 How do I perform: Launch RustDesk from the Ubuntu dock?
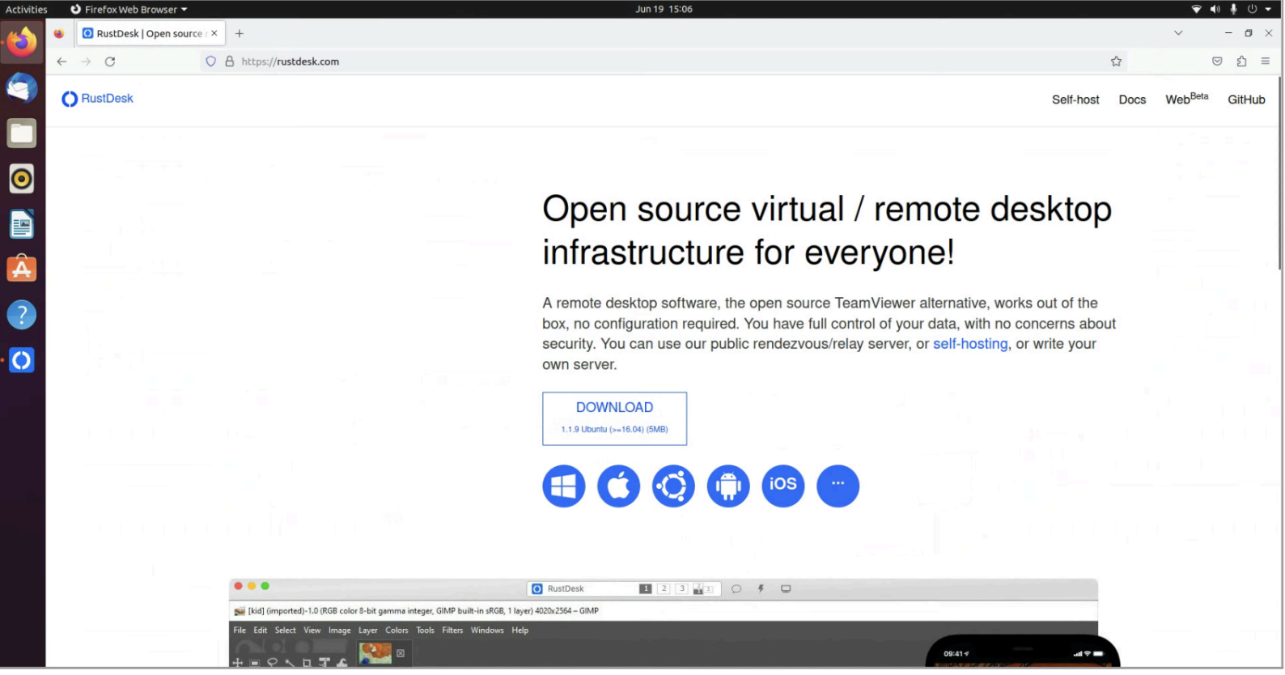pyautogui.click(x=22, y=361)
